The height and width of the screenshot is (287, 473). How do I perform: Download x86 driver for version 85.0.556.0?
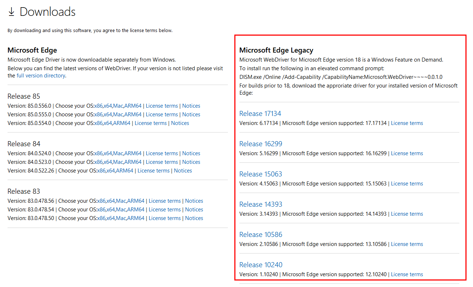98,106
